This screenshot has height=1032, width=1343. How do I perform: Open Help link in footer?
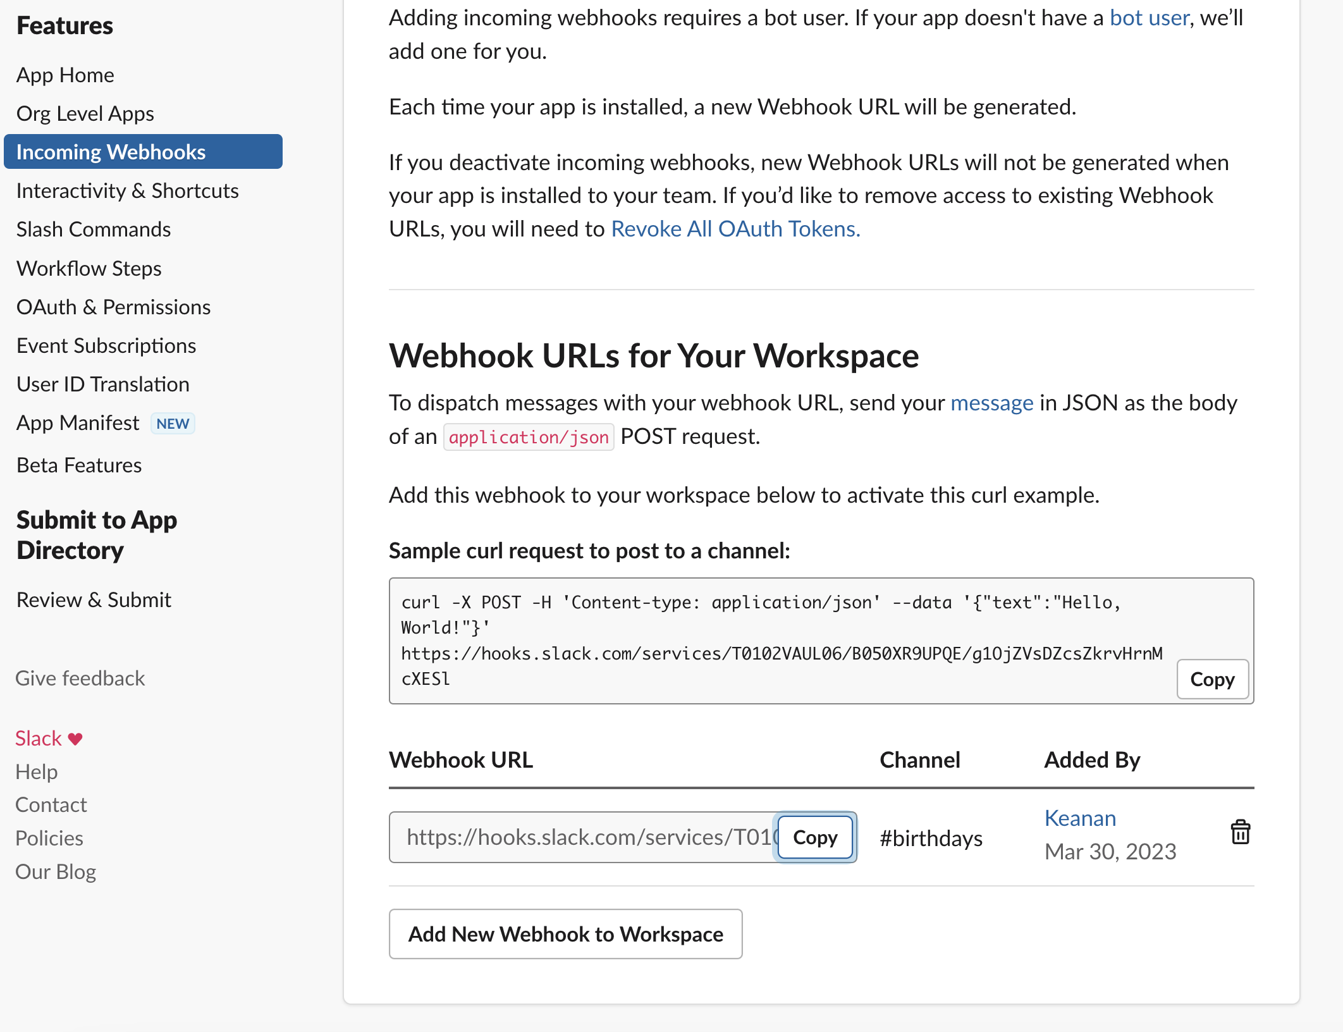[x=37, y=772]
